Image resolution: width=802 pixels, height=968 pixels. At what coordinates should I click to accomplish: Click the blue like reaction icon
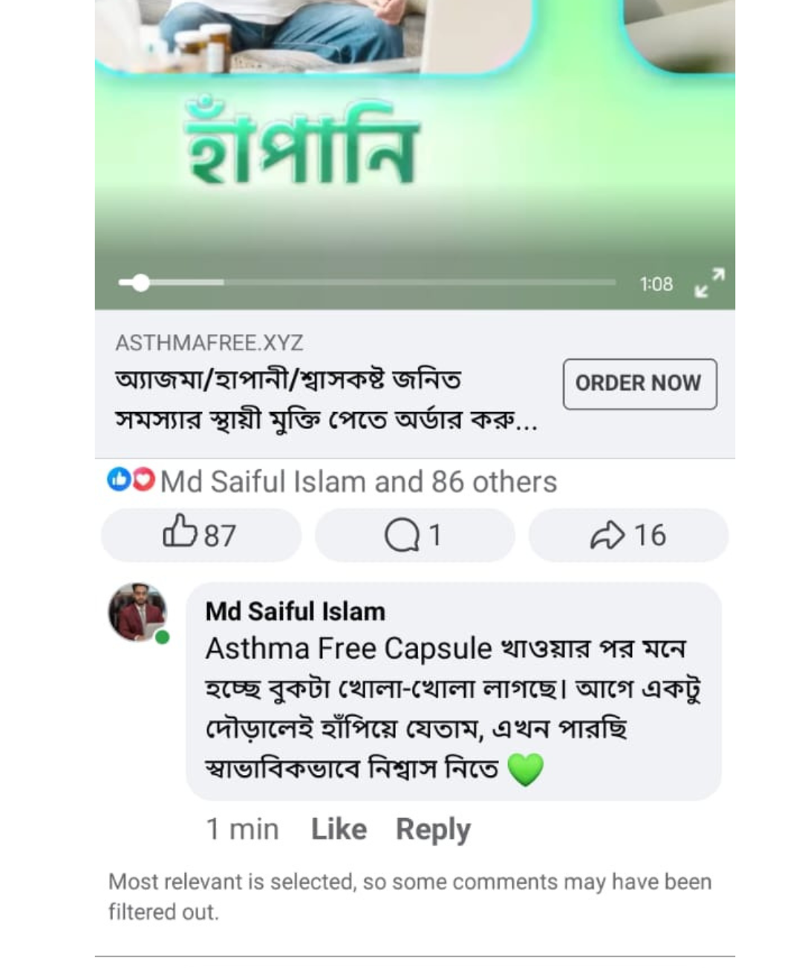click(118, 480)
